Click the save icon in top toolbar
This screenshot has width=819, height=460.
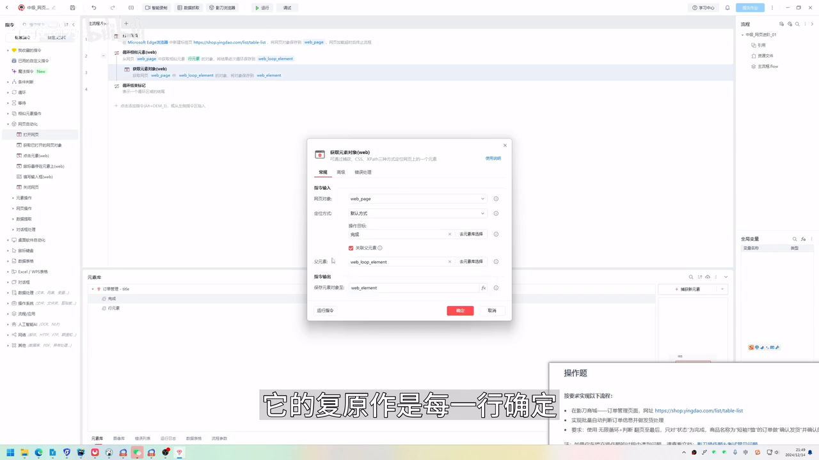pos(72,8)
